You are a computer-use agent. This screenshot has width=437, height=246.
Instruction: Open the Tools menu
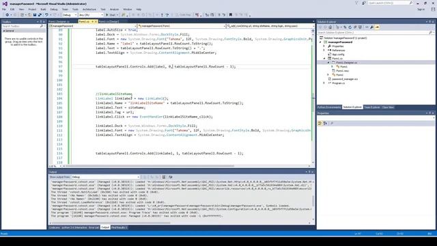(75, 9)
